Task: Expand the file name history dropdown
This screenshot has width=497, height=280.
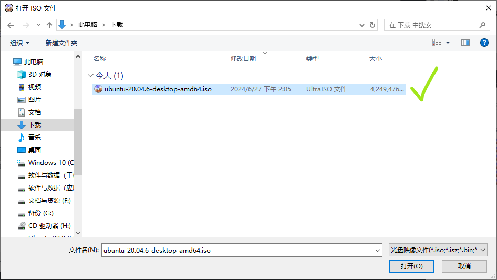Action: 378,251
